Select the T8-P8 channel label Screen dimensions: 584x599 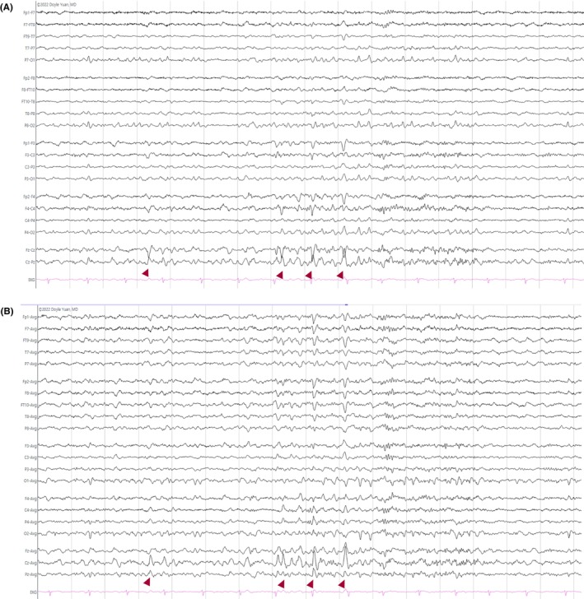tap(30, 114)
